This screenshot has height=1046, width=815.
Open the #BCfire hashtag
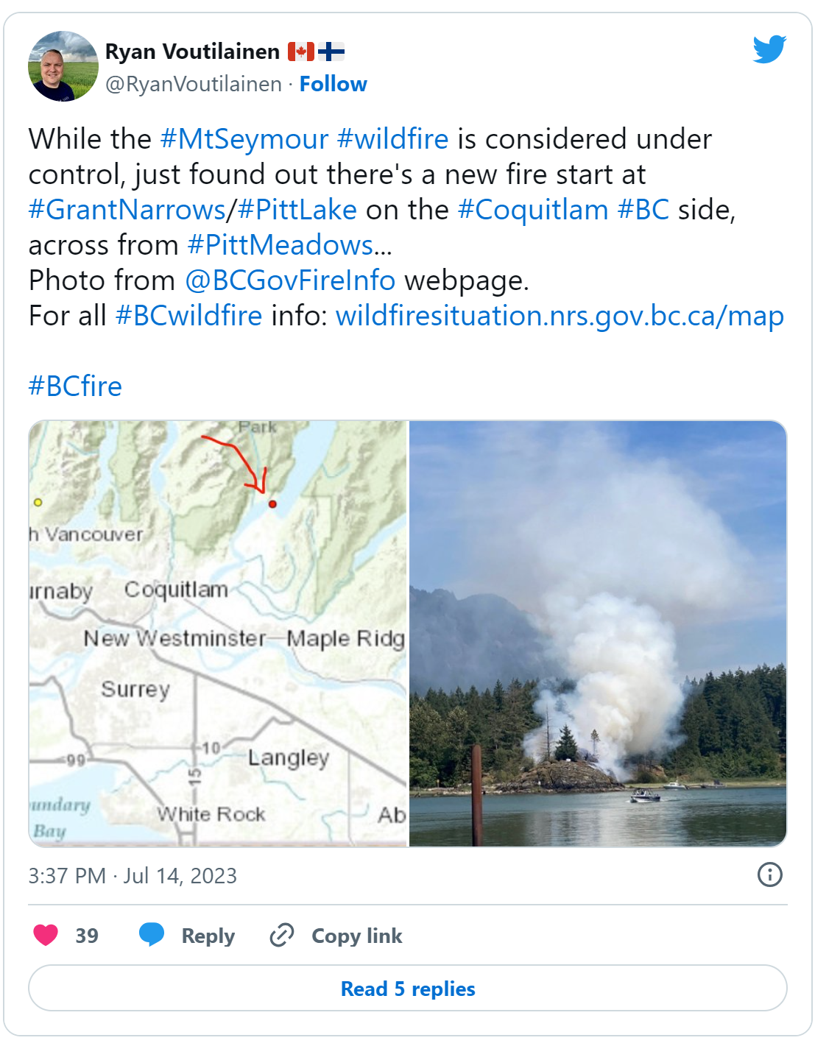coord(75,386)
